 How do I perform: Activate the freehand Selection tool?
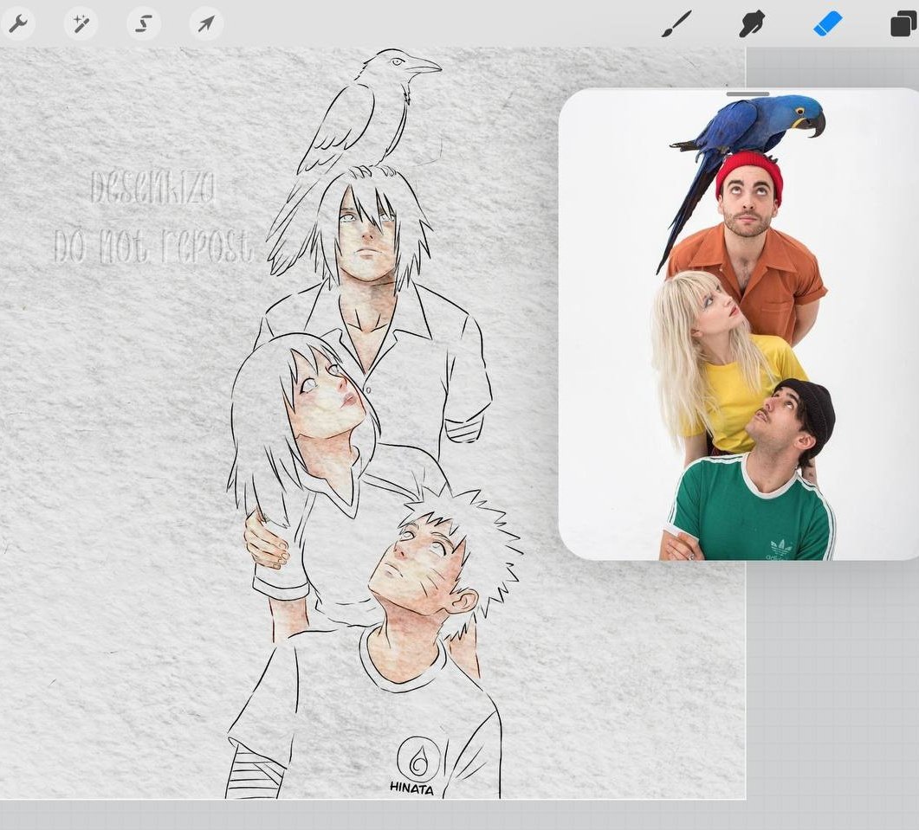click(142, 23)
